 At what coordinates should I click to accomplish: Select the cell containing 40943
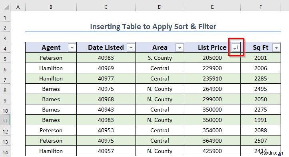(106, 110)
